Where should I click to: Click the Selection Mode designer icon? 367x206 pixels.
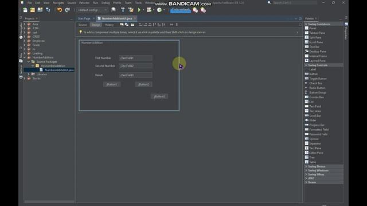point(122,25)
